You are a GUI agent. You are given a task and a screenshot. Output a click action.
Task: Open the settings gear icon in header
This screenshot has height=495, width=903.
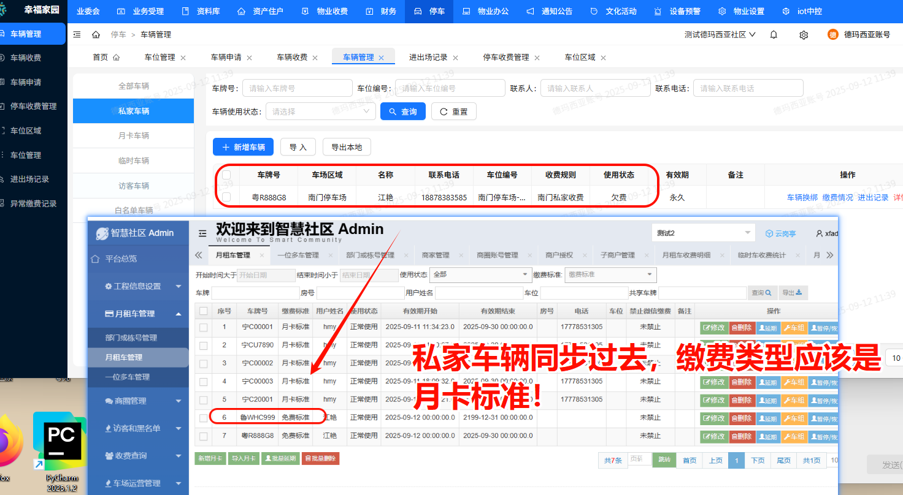(804, 35)
